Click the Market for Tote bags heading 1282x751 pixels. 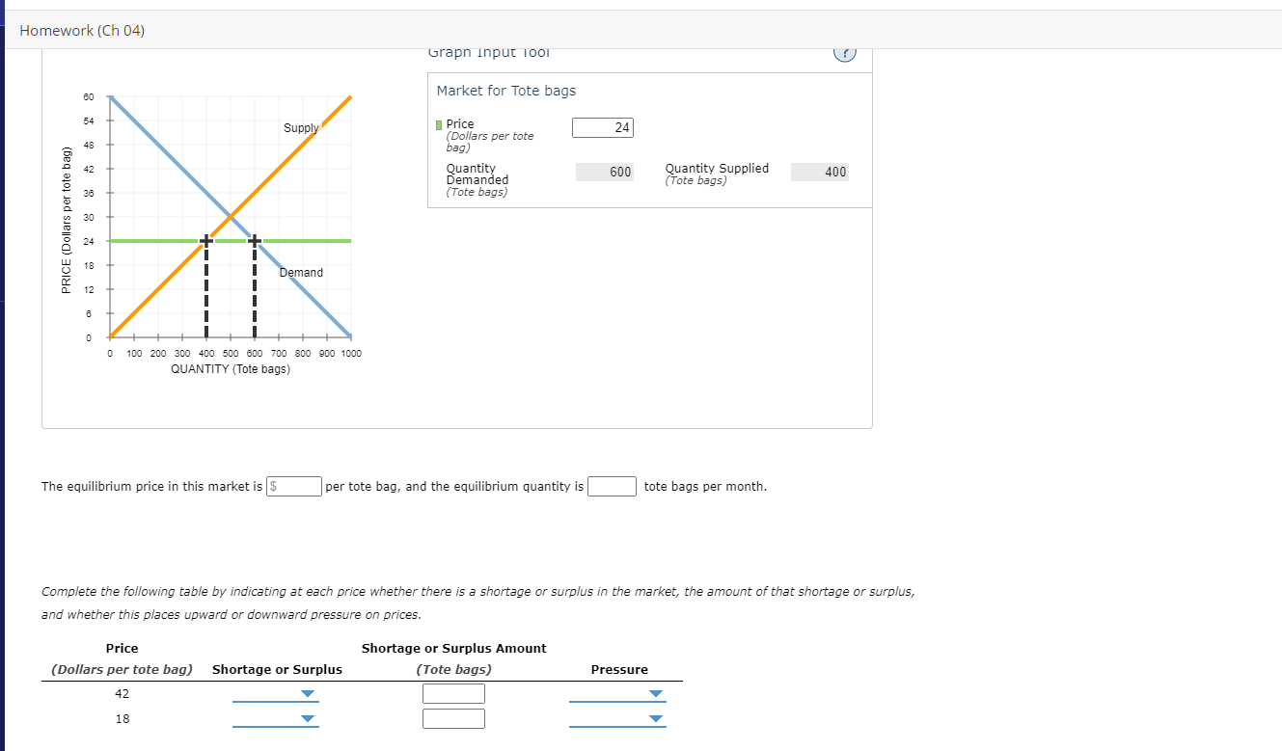(x=505, y=91)
